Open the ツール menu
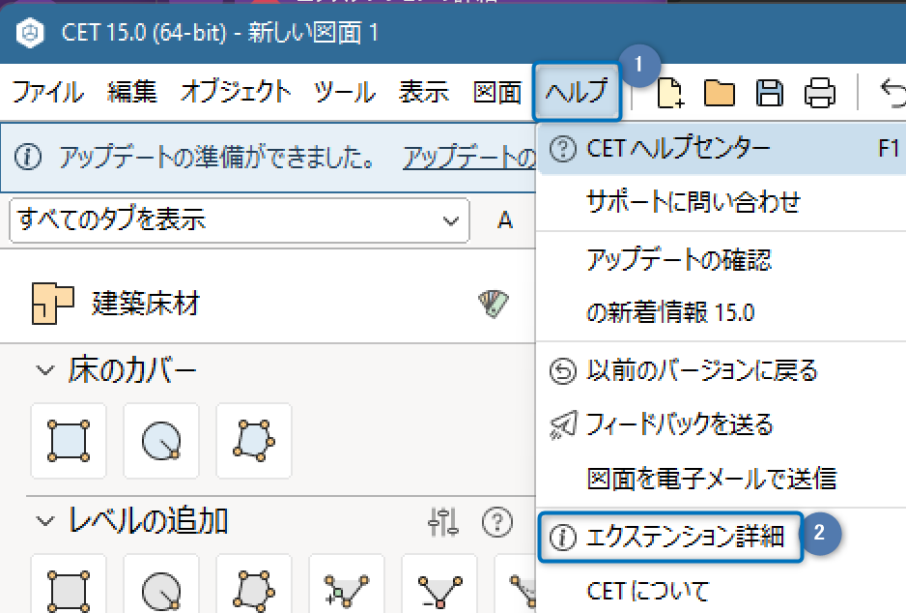 click(345, 93)
